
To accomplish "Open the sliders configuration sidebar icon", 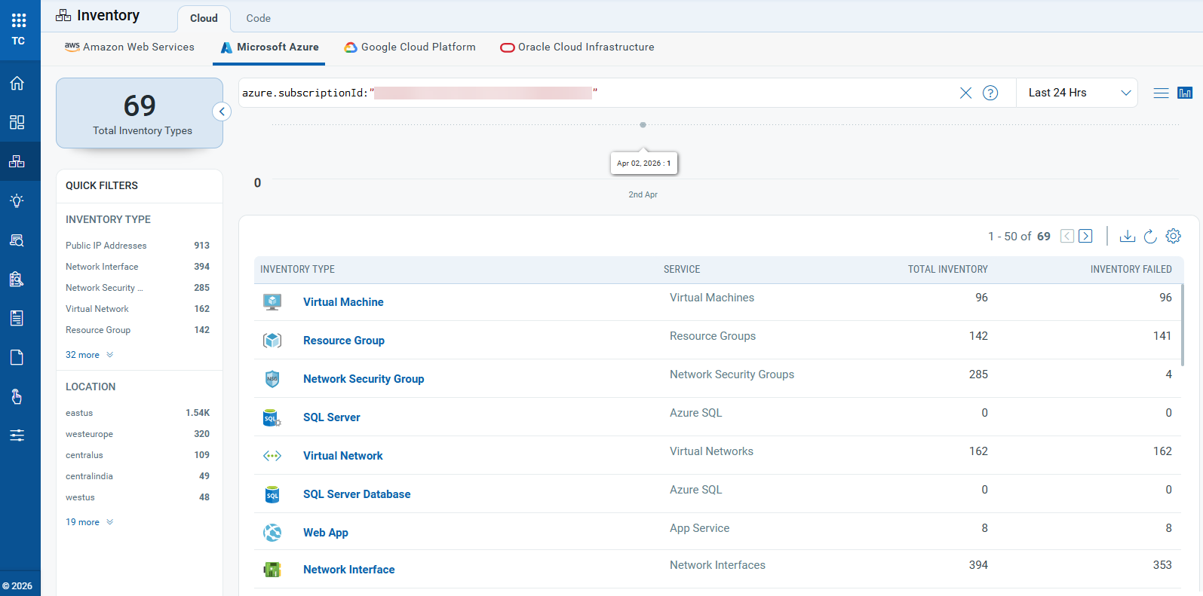I will (17, 436).
